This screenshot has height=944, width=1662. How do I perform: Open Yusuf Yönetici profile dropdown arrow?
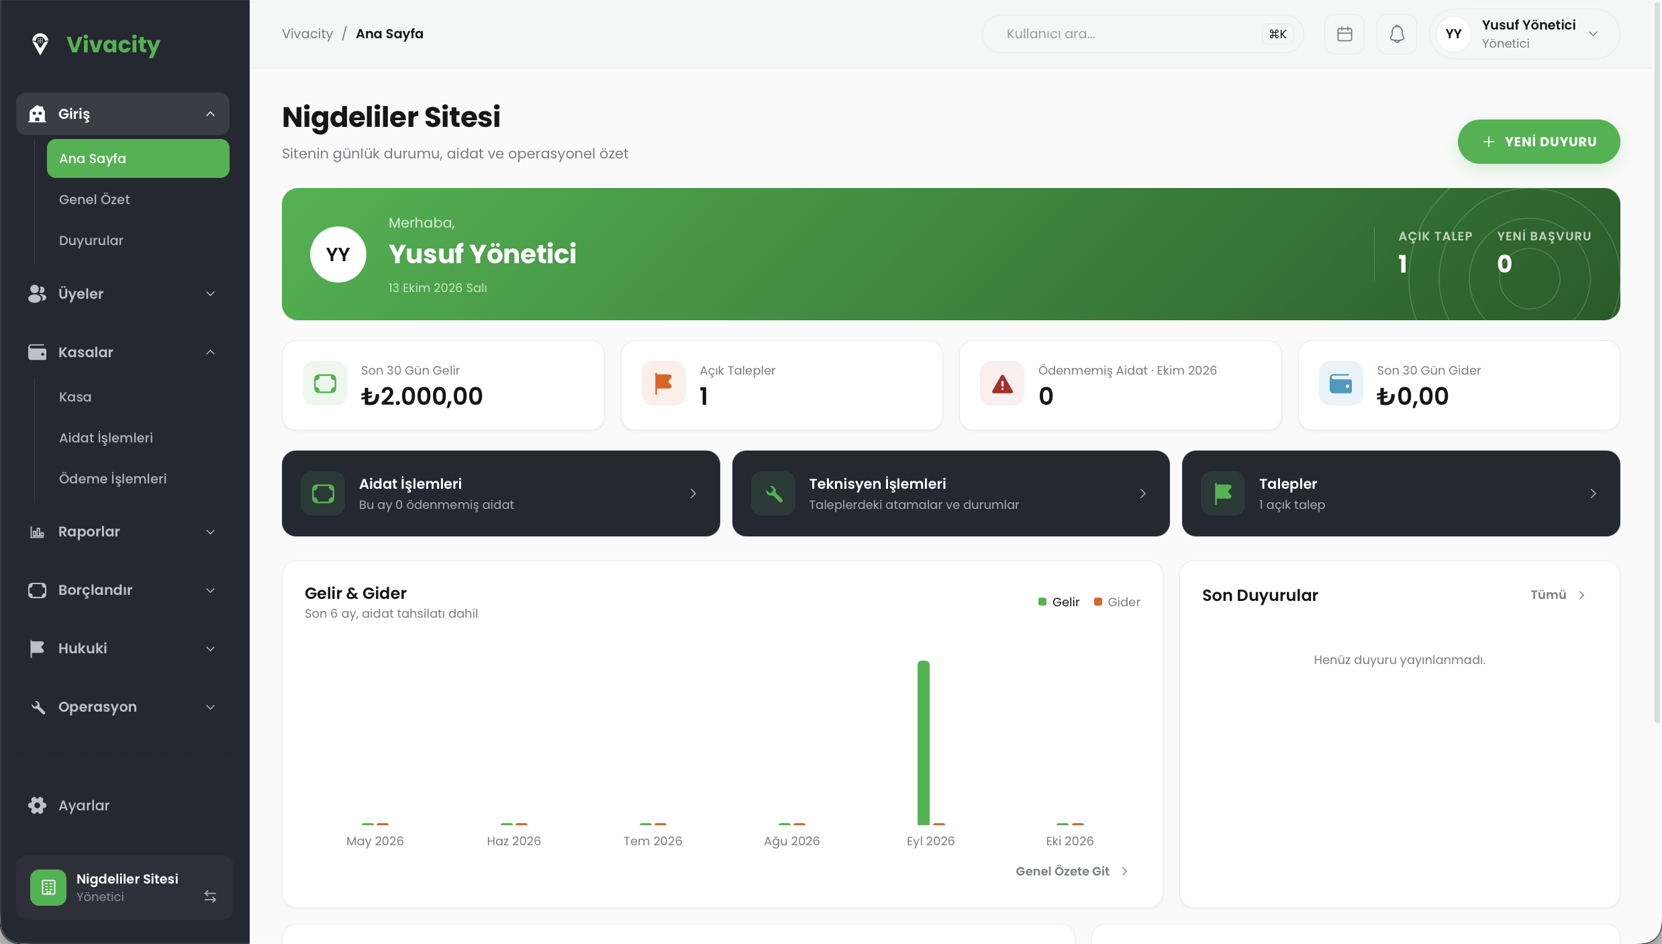[x=1593, y=34]
